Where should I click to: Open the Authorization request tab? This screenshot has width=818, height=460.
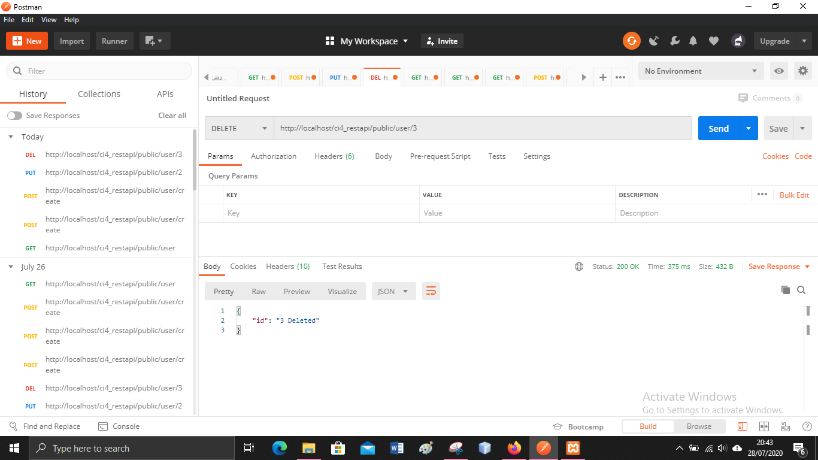pyautogui.click(x=274, y=156)
